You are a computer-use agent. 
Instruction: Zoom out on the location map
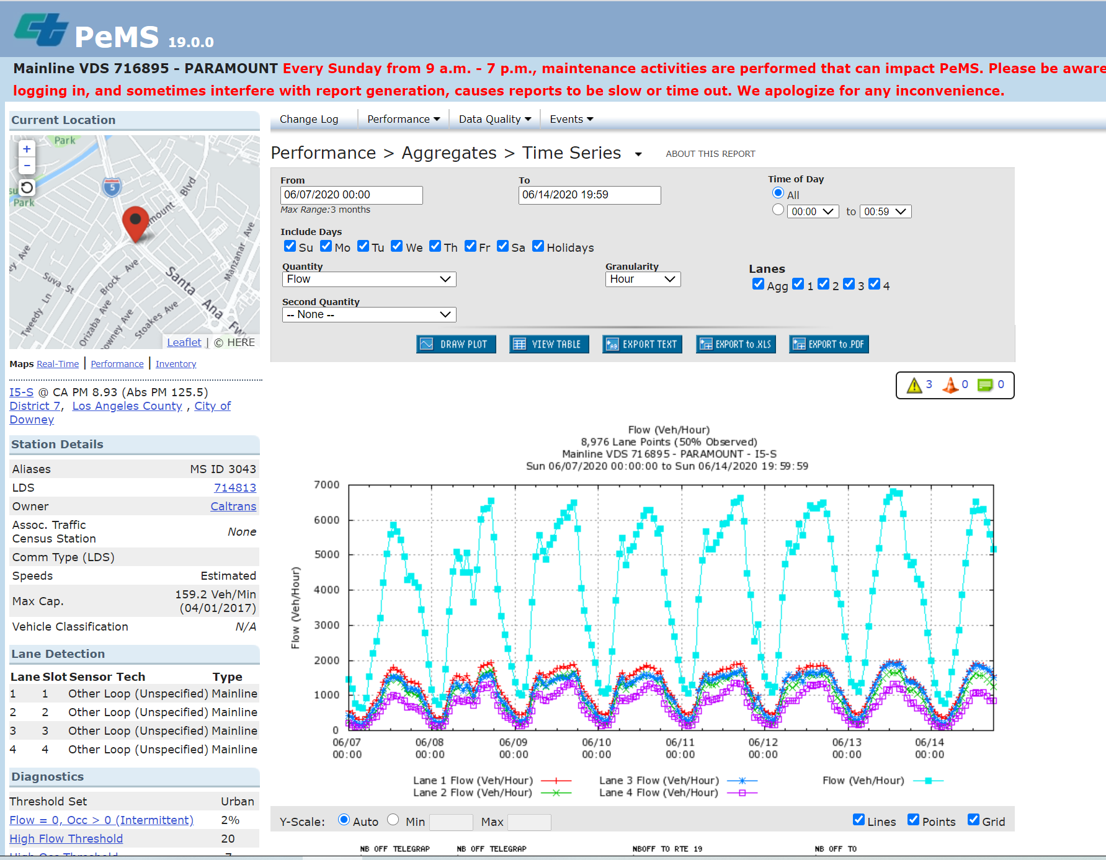[x=27, y=166]
